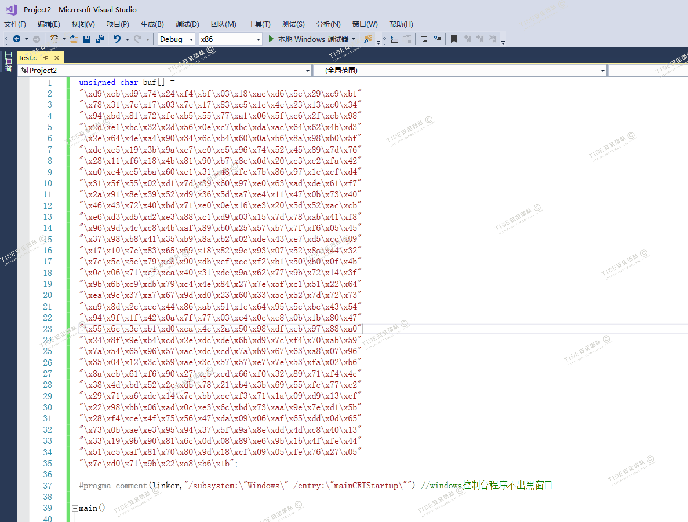Click the Navigate Backward arrow icon

(17, 39)
